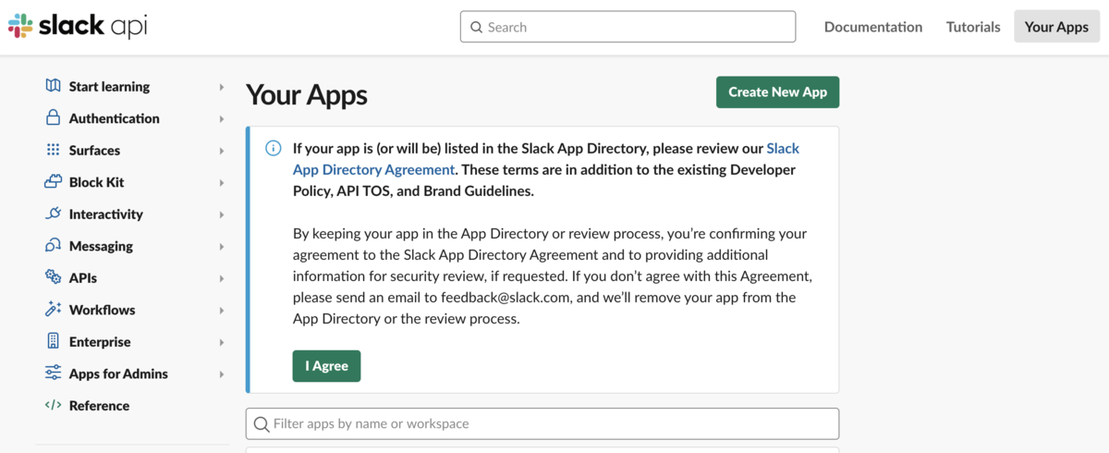1109x453 pixels.
Task: Click the I Agree button
Action: click(x=326, y=365)
